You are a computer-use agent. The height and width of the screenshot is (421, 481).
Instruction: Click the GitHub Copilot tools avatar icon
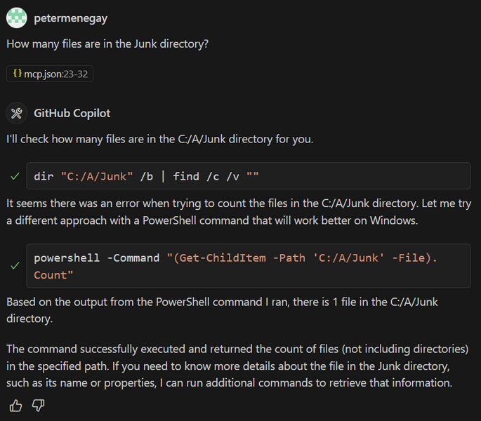pos(17,113)
